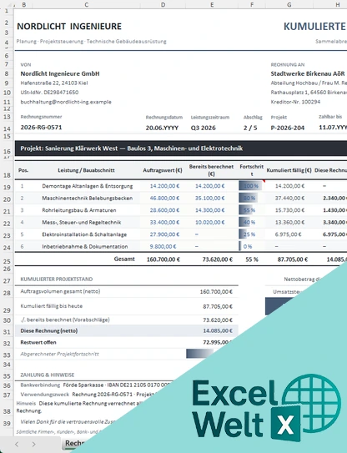
Task: Select 'Kumuliert fällig' cell '15.730,00 €'
Action: pos(289,210)
